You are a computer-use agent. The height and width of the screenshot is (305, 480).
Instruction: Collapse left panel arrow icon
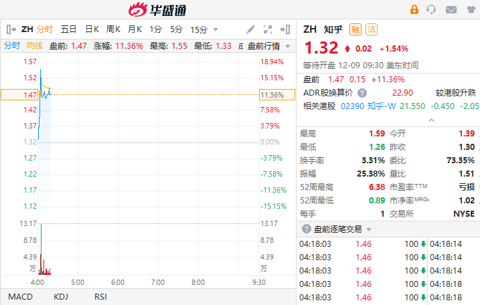click(x=11, y=29)
